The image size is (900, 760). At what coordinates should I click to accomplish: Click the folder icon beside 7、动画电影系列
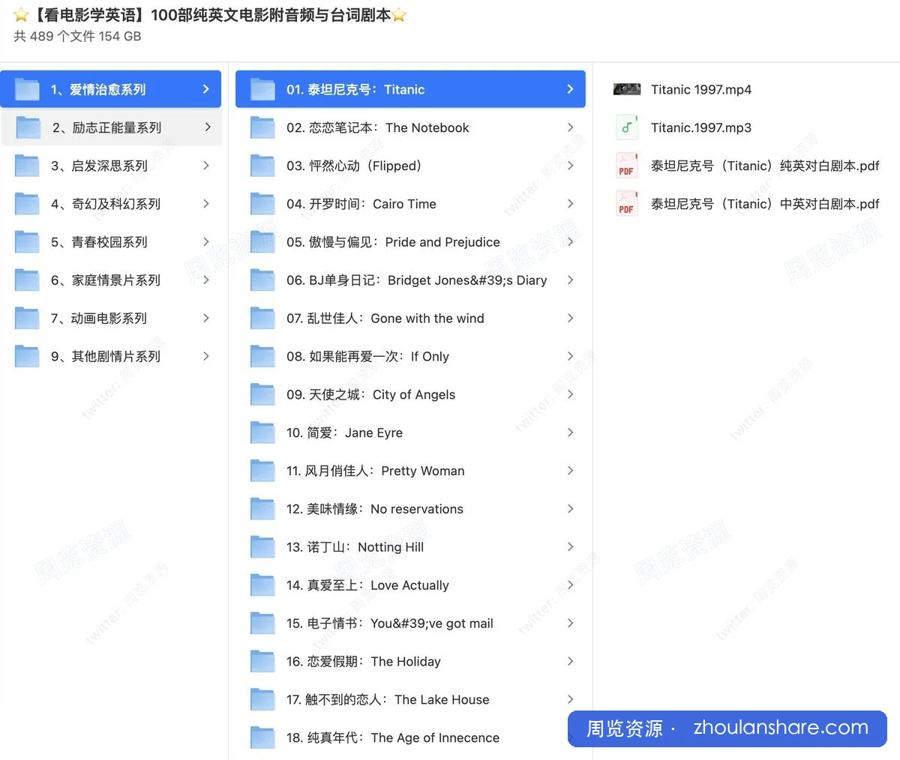[27, 319]
